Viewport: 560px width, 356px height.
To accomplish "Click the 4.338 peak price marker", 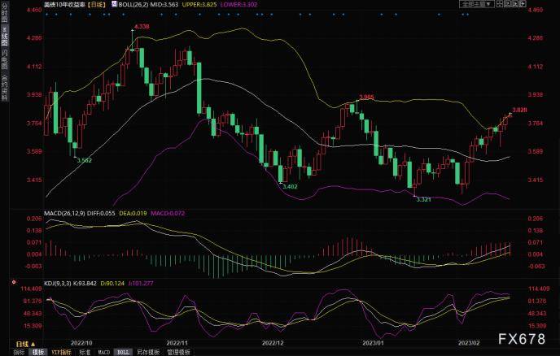I will point(141,28).
